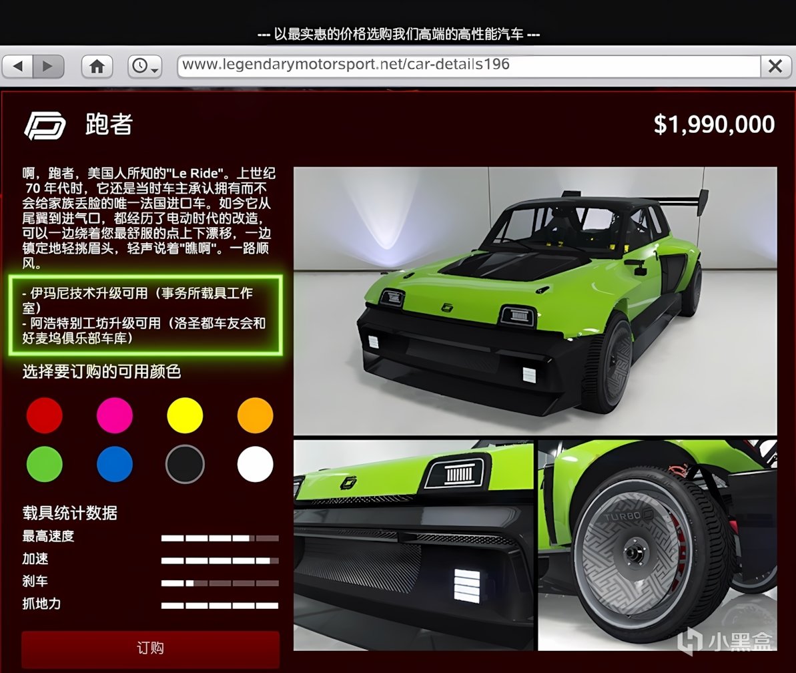Open the browser history clock dropdown
Image resolution: width=796 pixels, height=673 pixels.
point(145,66)
